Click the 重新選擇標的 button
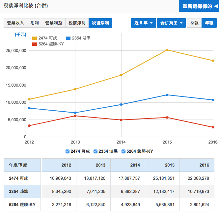 tap(198, 6)
